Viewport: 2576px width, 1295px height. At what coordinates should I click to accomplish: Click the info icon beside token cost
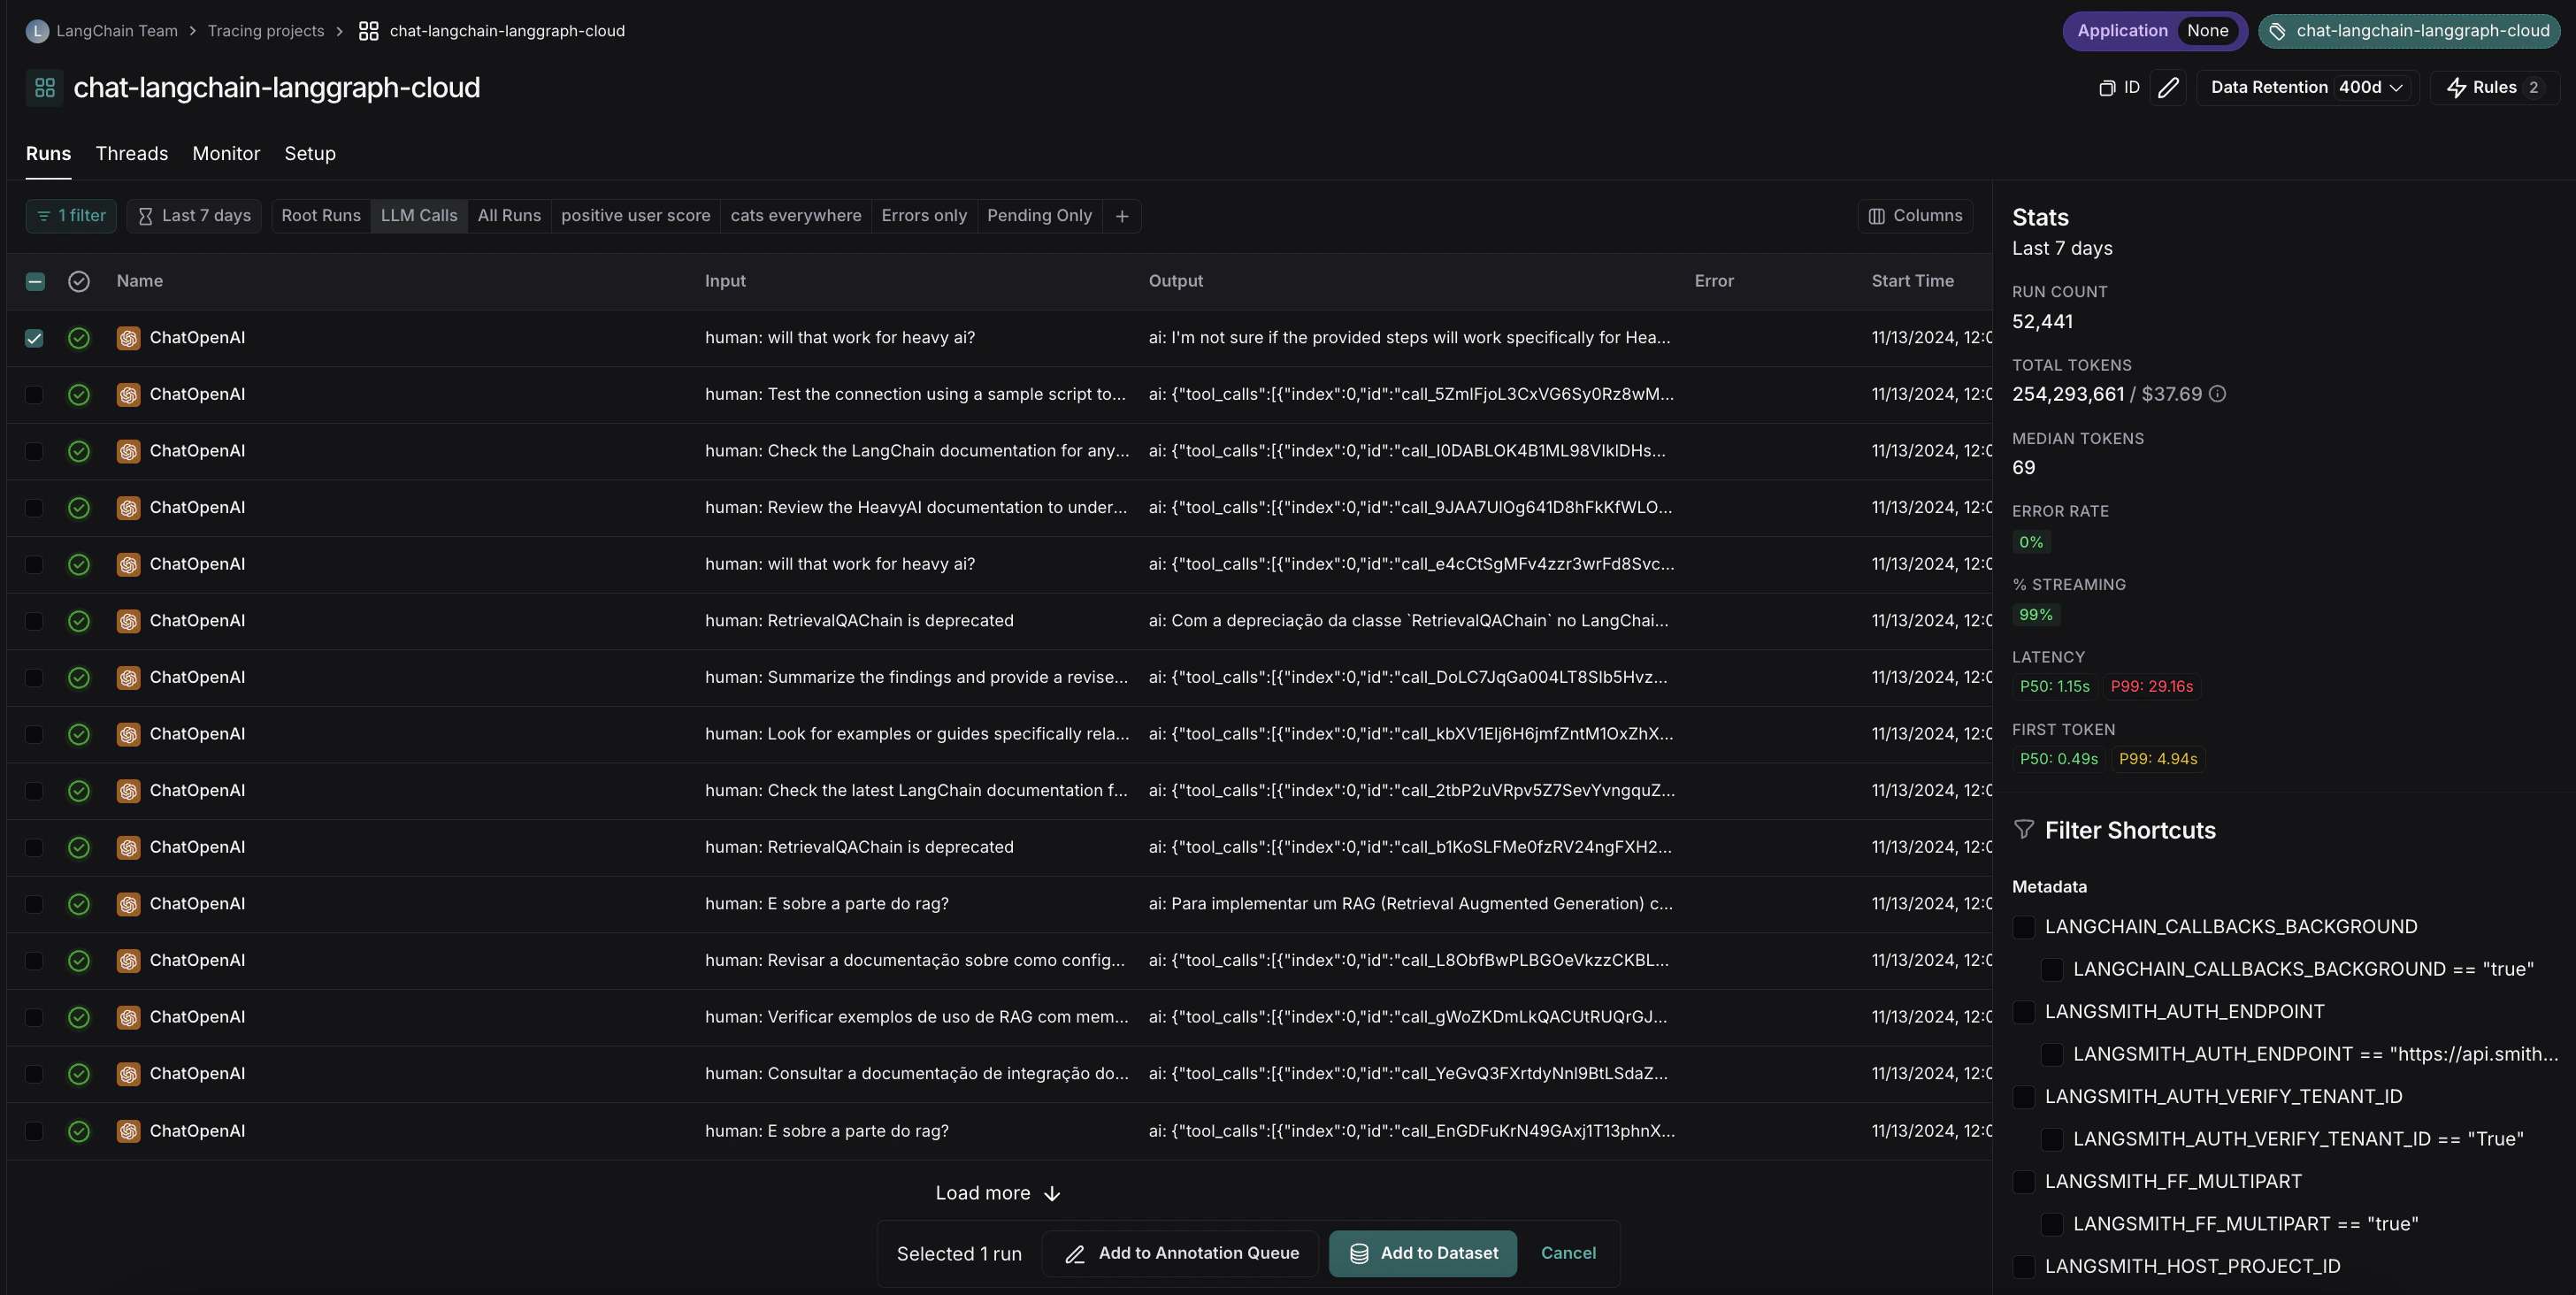pos(2218,393)
